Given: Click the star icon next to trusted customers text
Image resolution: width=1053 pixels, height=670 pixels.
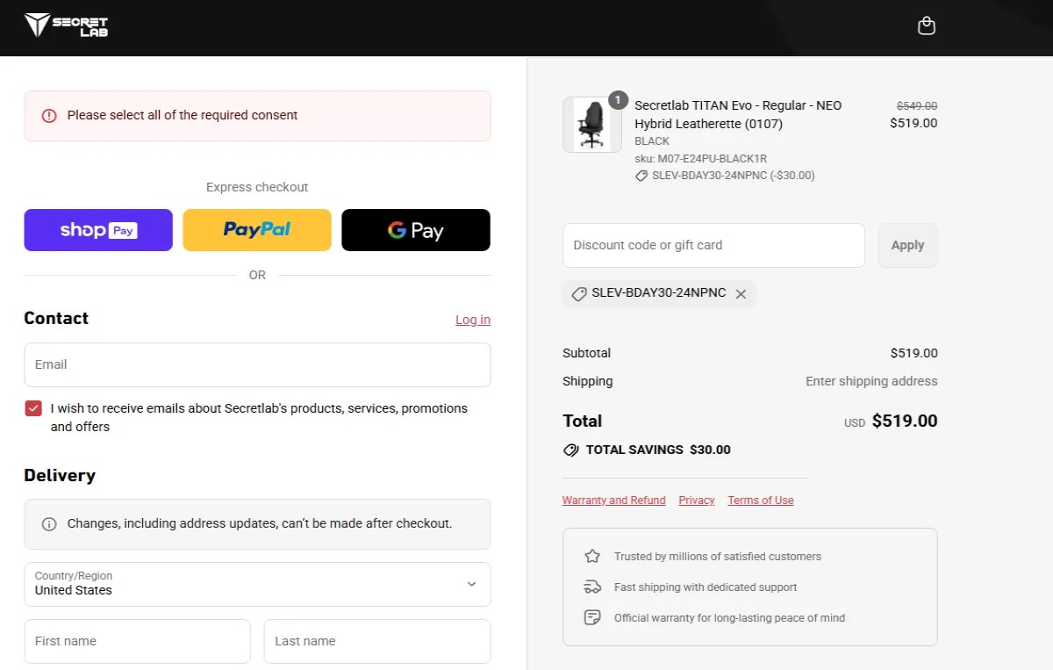Looking at the screenshot, I should [591, 556].
